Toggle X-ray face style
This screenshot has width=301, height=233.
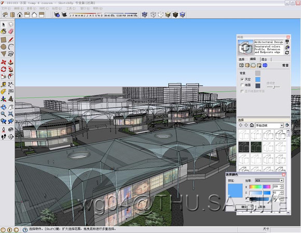pyautogui.click(x=145, y=14)
